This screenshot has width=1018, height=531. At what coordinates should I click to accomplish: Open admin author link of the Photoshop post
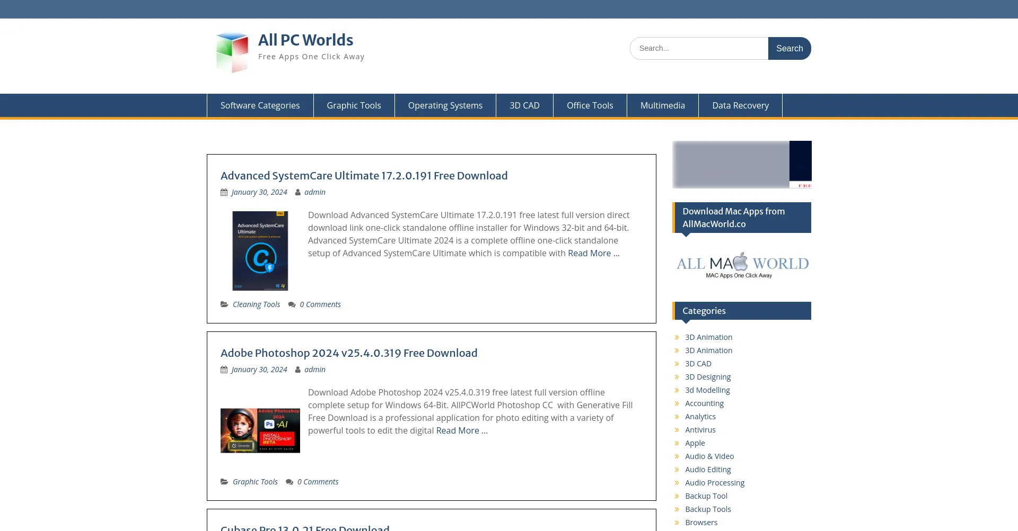315,370
